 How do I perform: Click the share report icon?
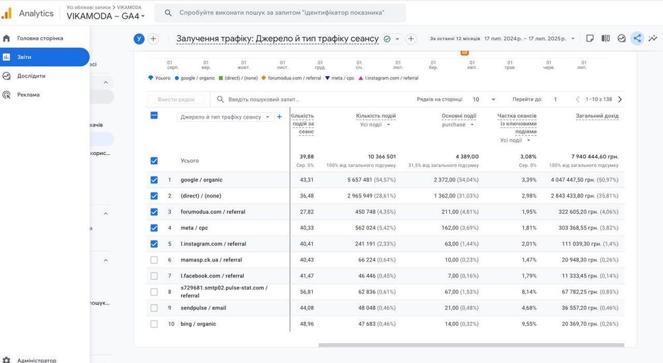pos(637,38)
